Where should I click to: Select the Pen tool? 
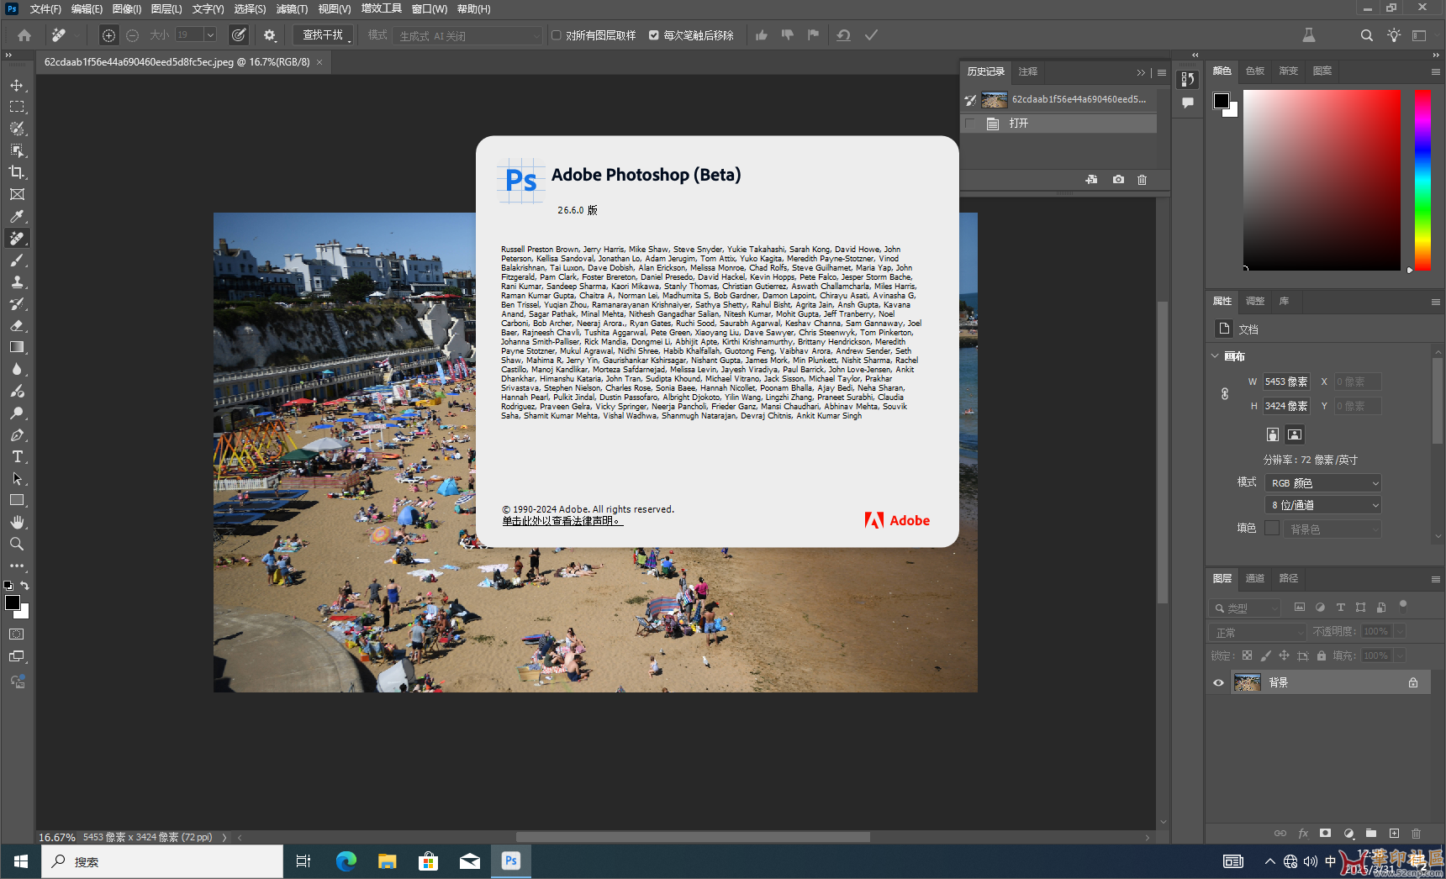pos(17,434)
